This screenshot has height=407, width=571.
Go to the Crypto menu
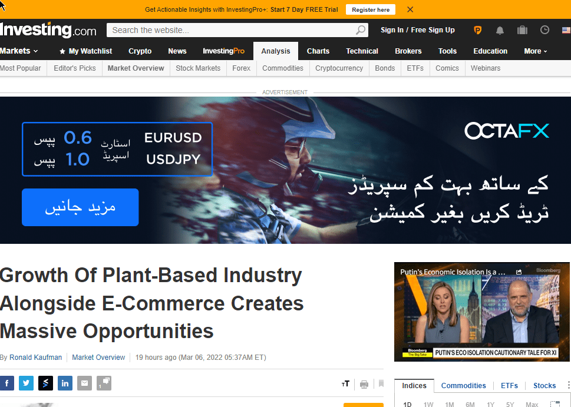click(x=140, y=51)
